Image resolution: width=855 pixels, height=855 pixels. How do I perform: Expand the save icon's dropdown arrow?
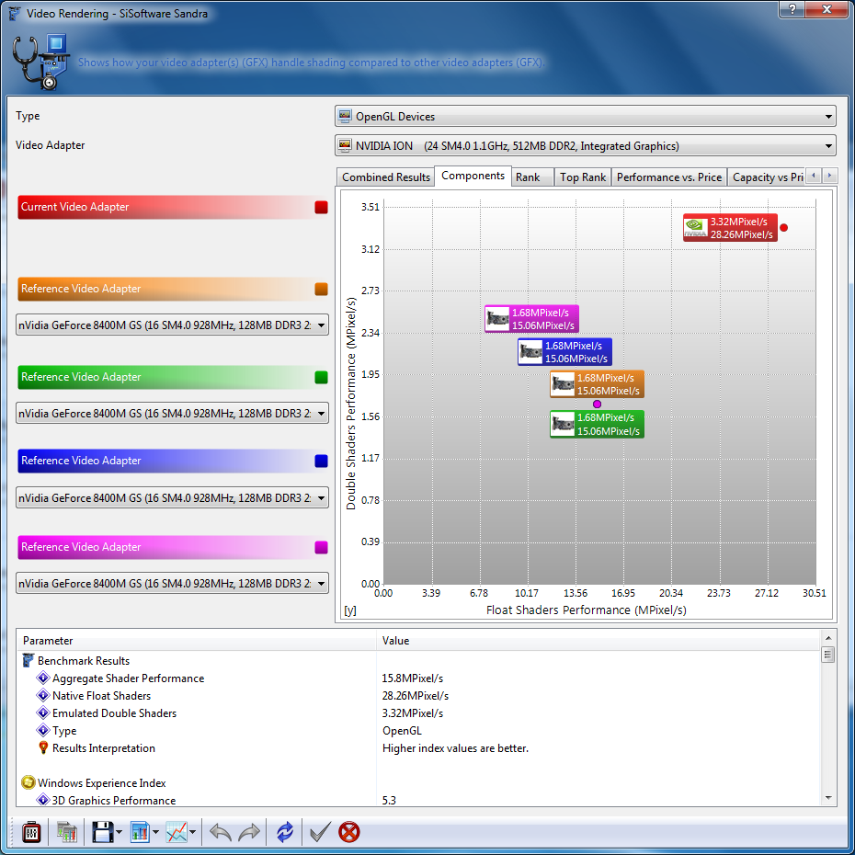(119, 833)
